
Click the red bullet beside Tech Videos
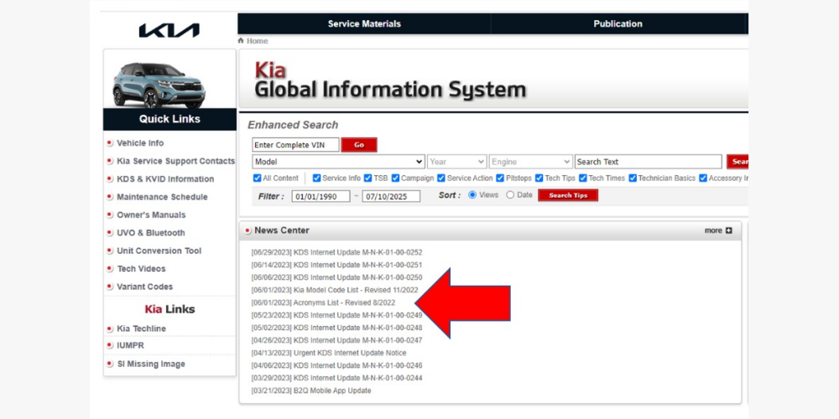coord(110,269)
